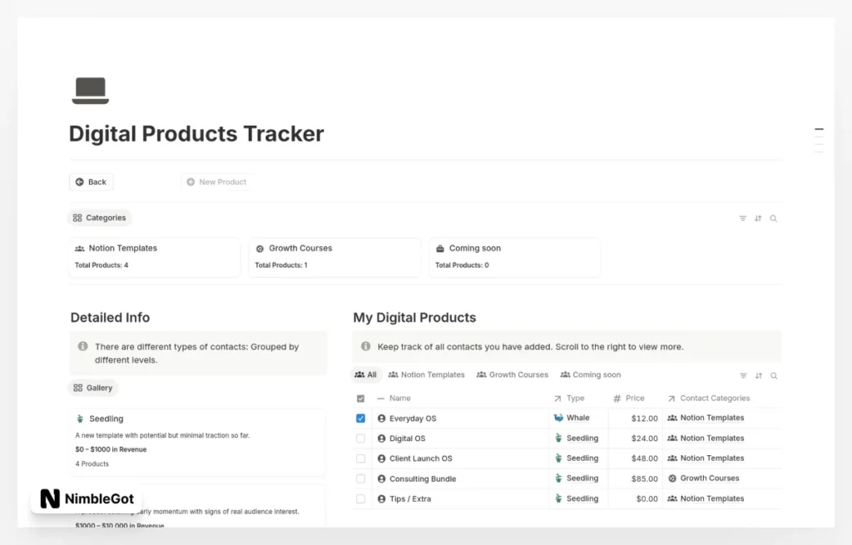Open the Categories view tab
The width and height of the screenshot is (852, 545).
tap(100, 218)
